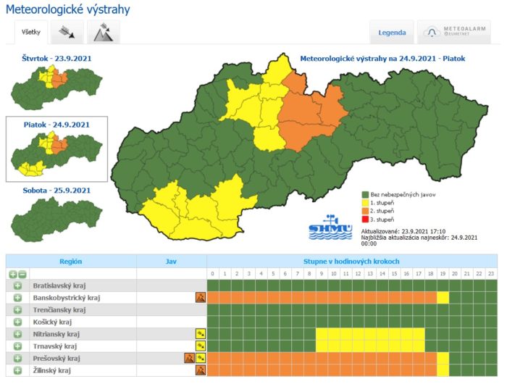Click yellow wind icon for Nitriansky kraj
Screen dimensions: 507x392
click(x=201, y=334)
